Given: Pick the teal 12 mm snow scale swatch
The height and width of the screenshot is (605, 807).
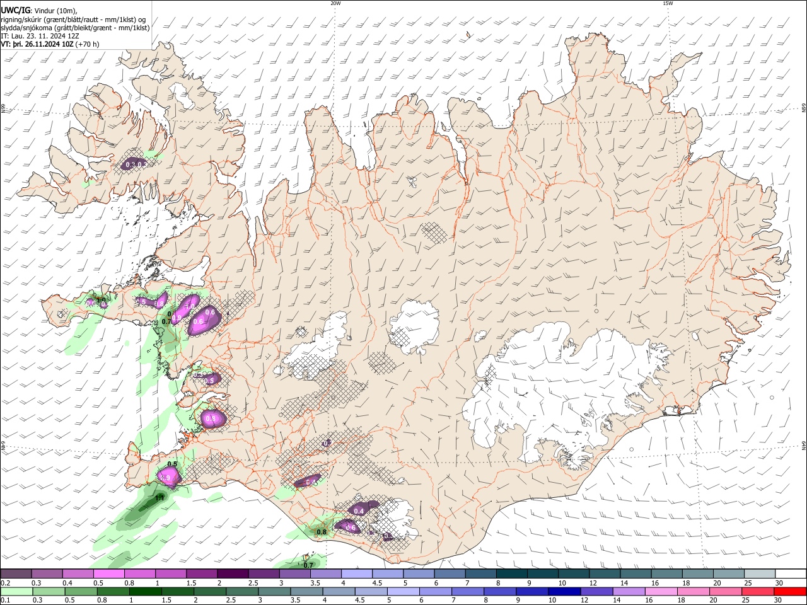Looking at the screenshot, I should pos(605,573).
